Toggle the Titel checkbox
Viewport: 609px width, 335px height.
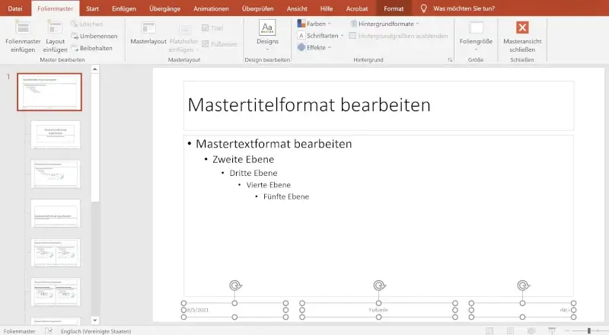206,28
